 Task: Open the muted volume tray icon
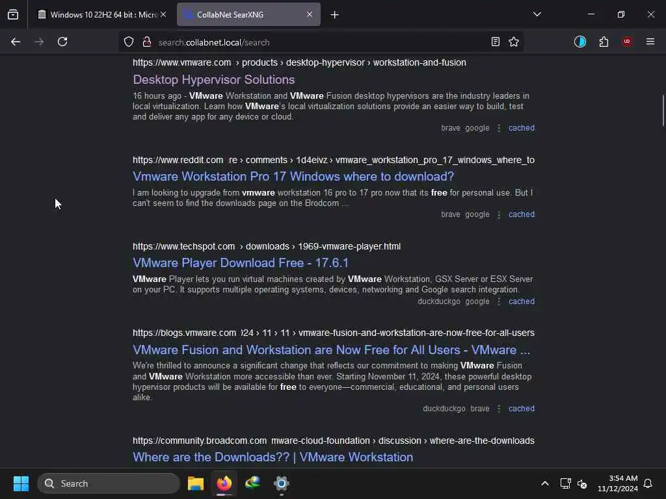tap(582, 483)
